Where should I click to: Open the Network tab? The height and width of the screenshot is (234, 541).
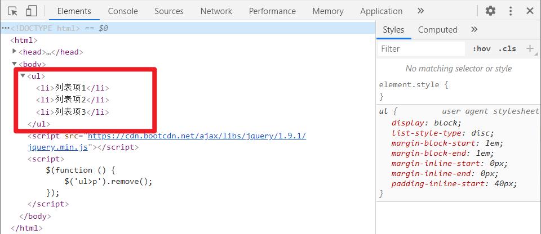216,11
